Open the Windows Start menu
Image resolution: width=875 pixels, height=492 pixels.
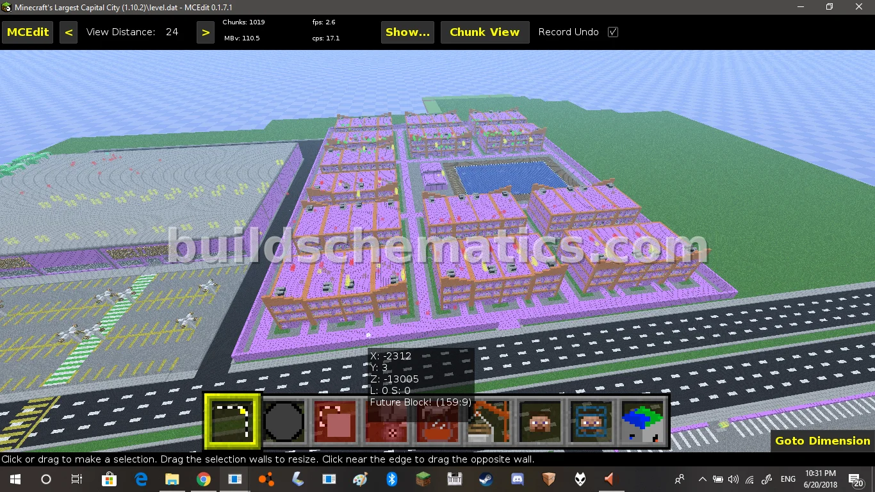tap(15, 479)
